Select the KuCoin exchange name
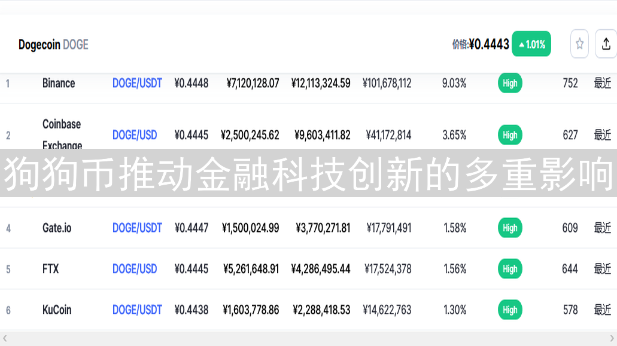617x346 pixels. pyautogui.click(x=57, y=310)
